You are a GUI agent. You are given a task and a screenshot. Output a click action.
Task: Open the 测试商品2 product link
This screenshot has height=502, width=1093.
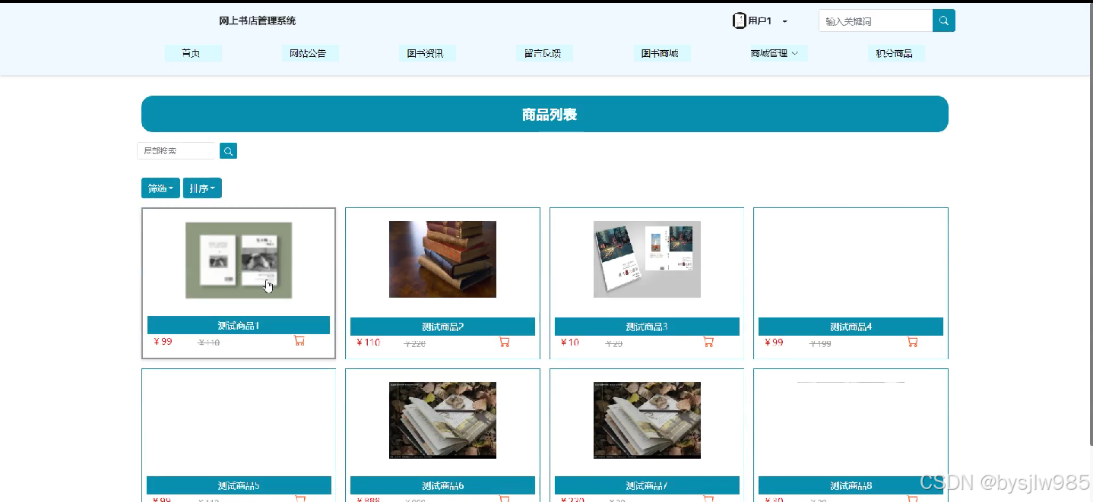[442, 327]
